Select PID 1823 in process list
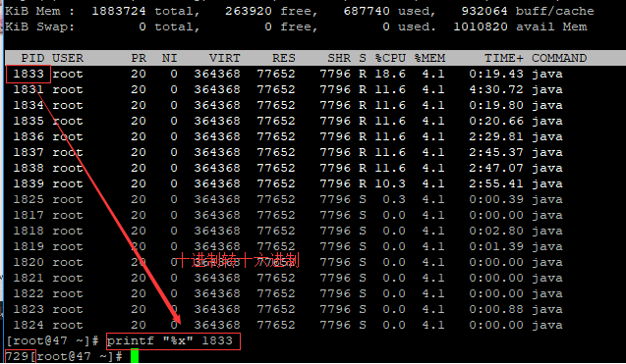Screen dimensions: 626x364 tap(28, 309)
